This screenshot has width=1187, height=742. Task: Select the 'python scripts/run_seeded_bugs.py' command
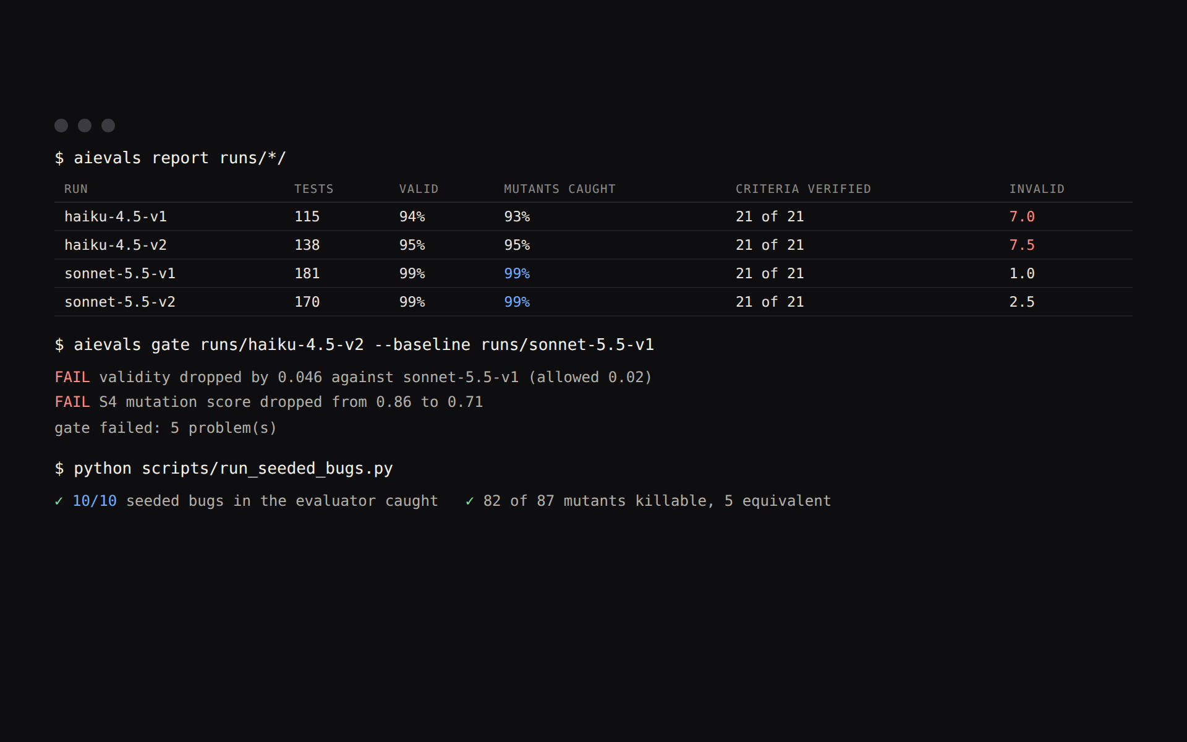224,469
